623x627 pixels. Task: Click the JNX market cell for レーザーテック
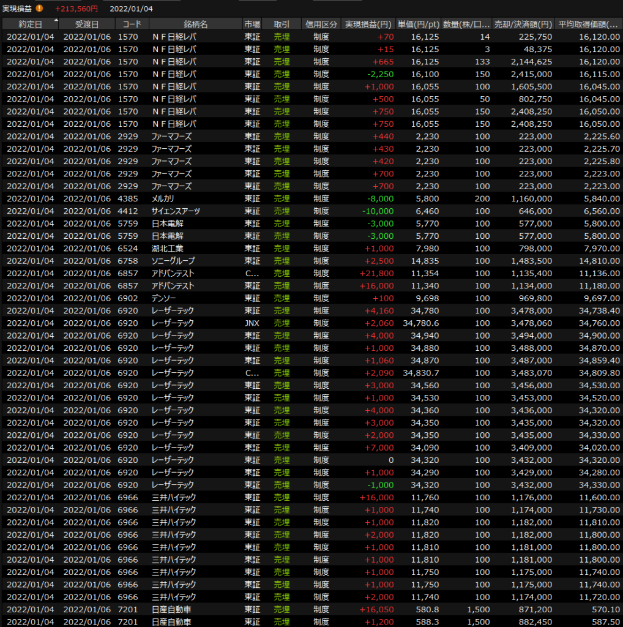(x=252, y=323)
